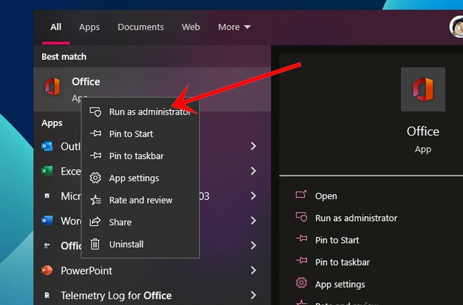Click the pin icon beside preview Pin to taskbar
The height and width of the screenshot is (305, 463).
(301, 260)
